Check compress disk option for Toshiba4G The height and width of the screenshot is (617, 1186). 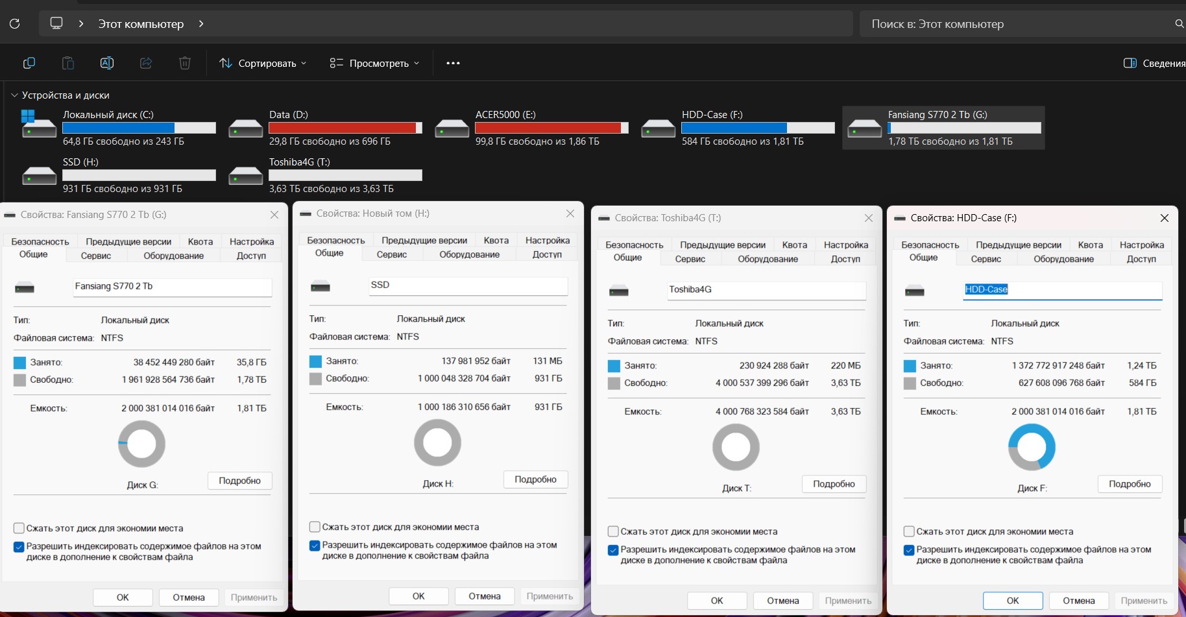(x=613, y=531)
